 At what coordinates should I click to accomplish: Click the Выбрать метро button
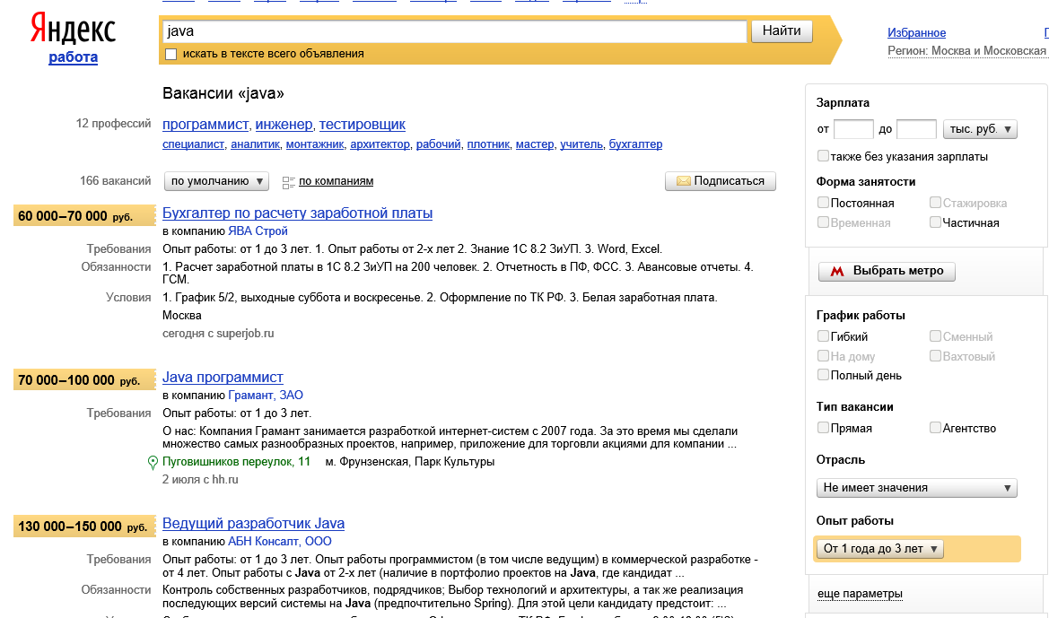tap(887, 271)
